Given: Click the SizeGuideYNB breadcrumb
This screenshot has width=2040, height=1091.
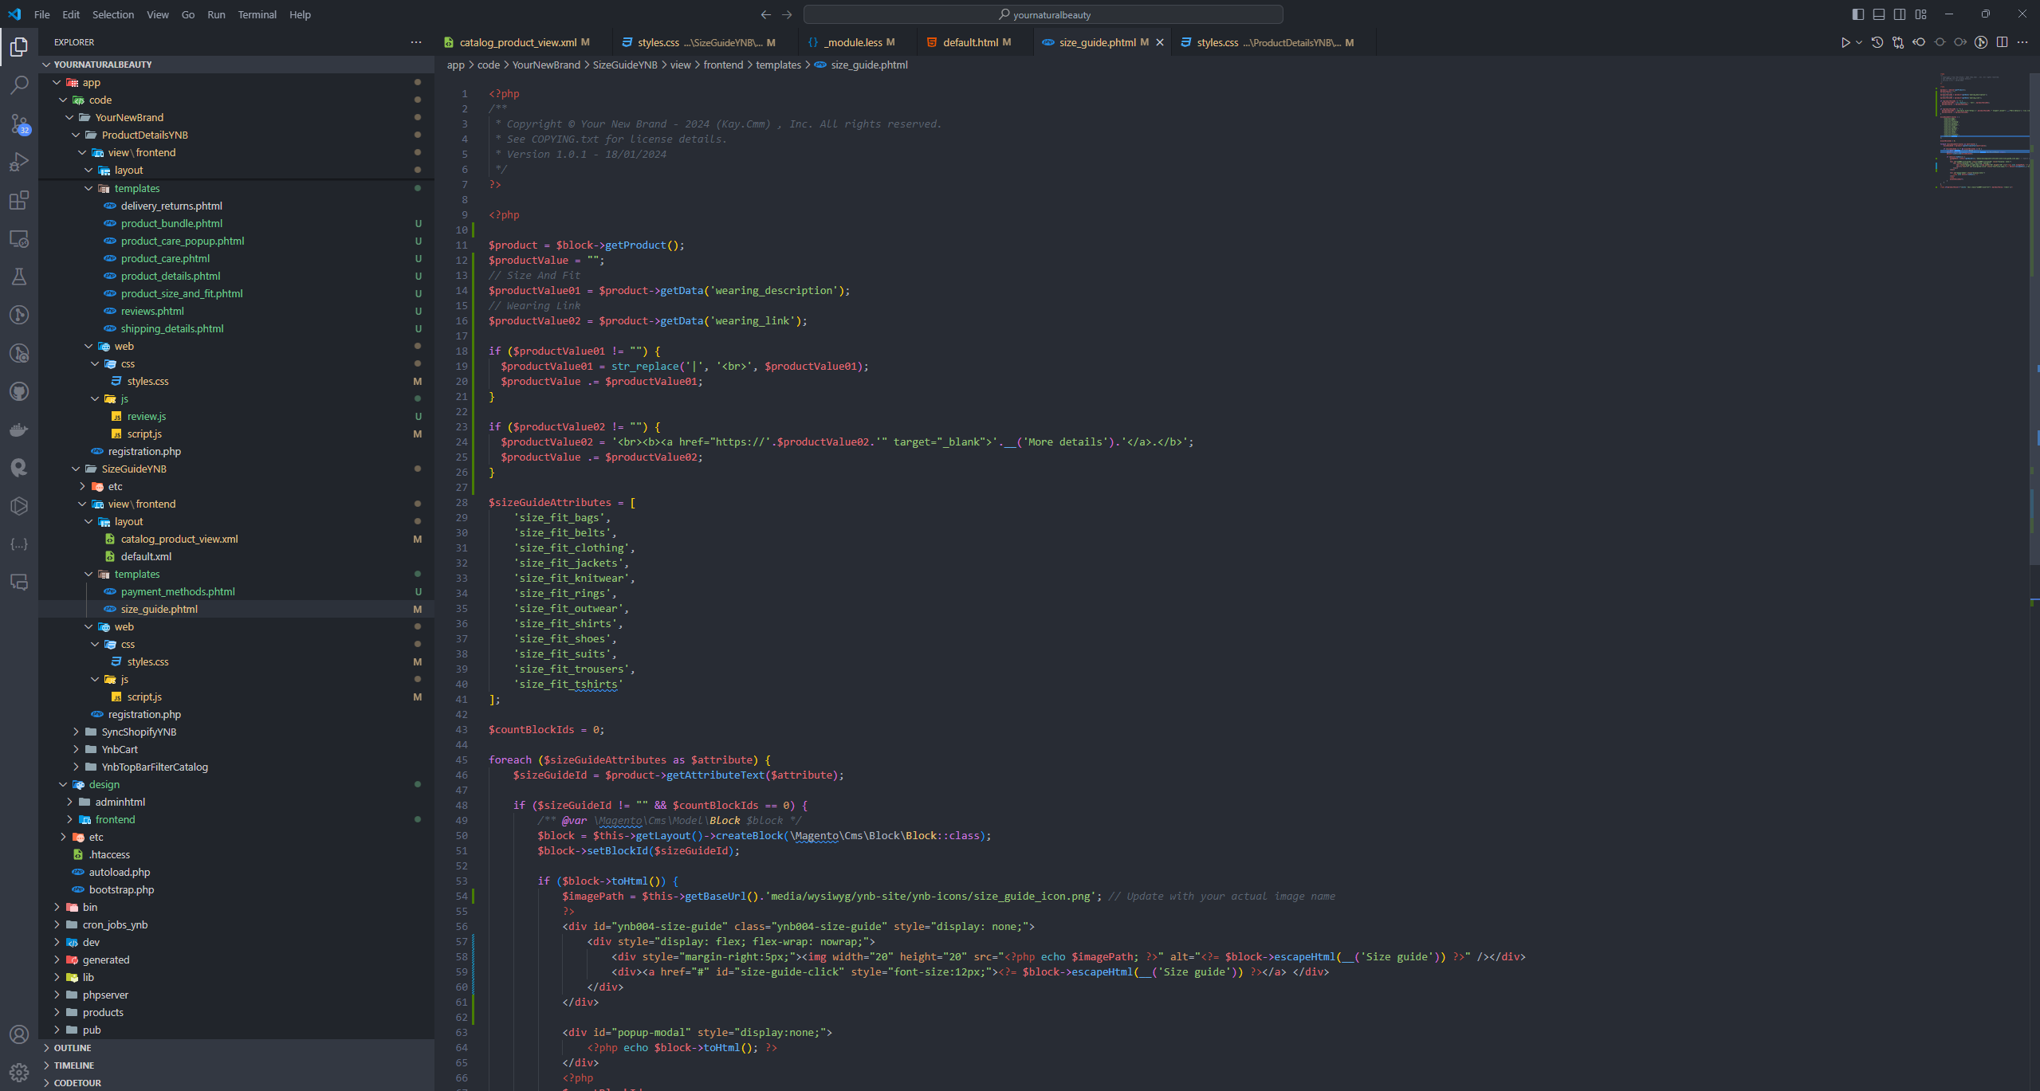Looking at the screenshot, I should (624, 65).
